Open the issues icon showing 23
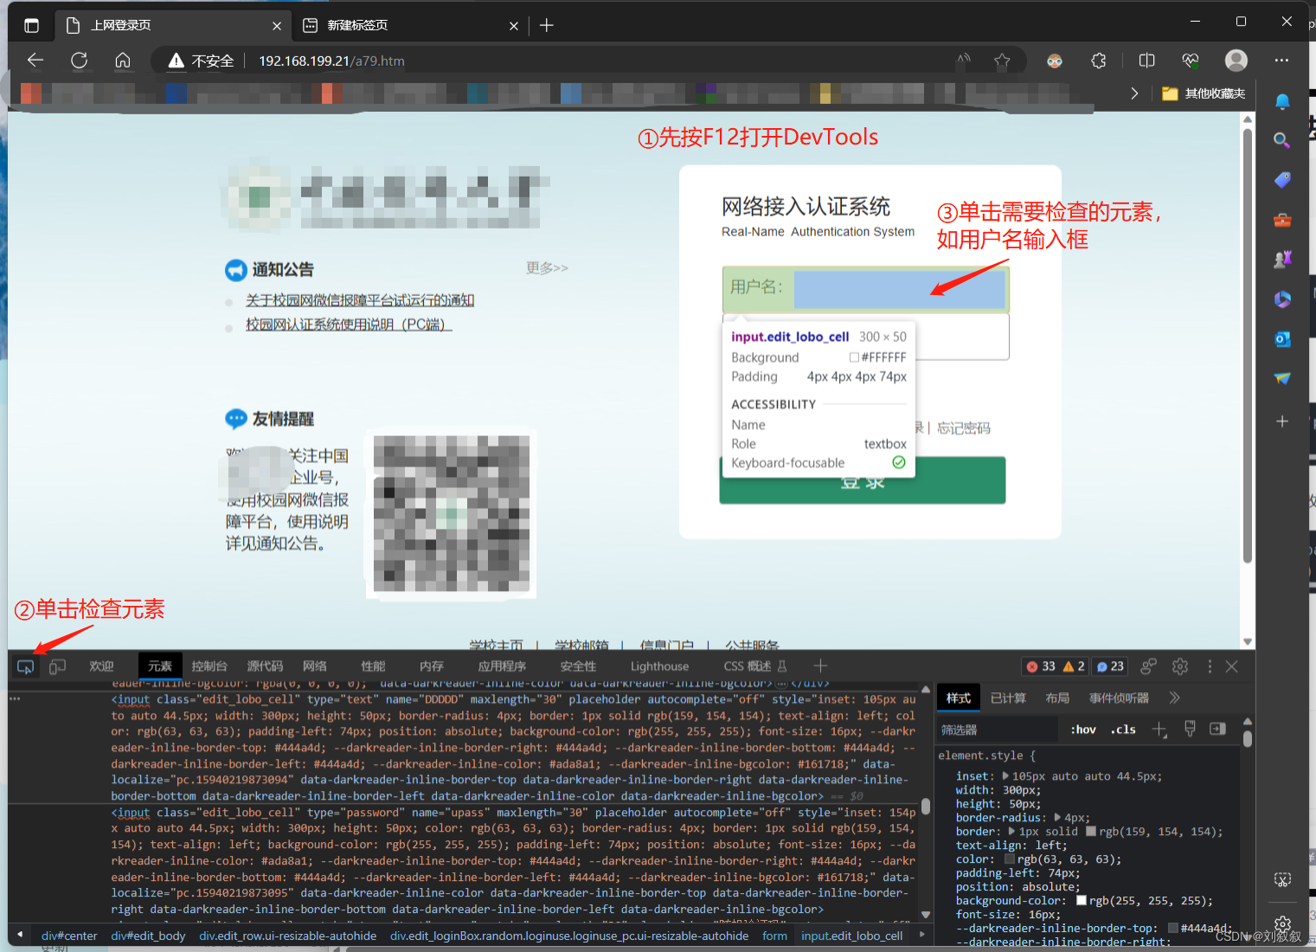Image resolution: width=1316 pixels, height=952 pixels. (1108, 666)
